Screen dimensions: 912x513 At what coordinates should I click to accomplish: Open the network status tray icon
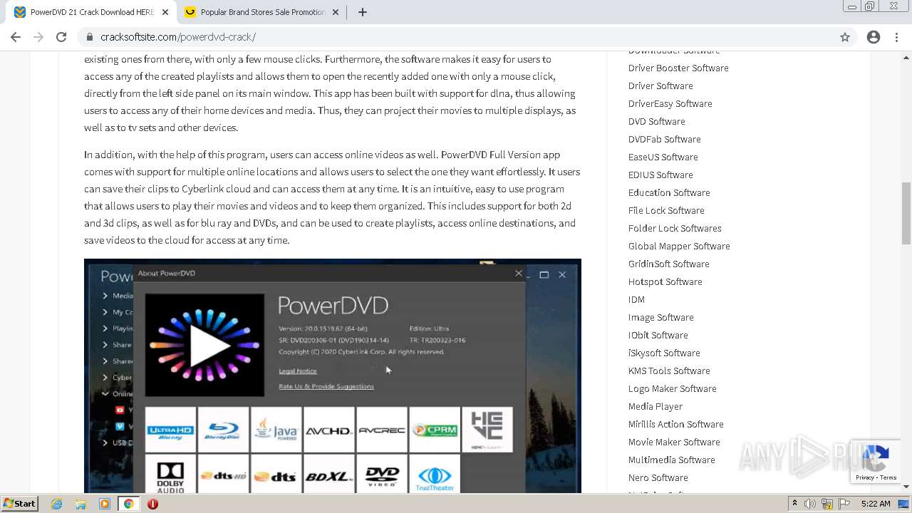click(827, 504)
